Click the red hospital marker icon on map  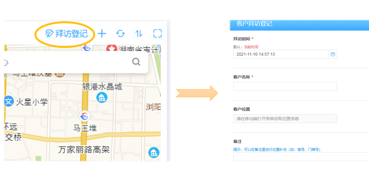click(x=112, y=49)
